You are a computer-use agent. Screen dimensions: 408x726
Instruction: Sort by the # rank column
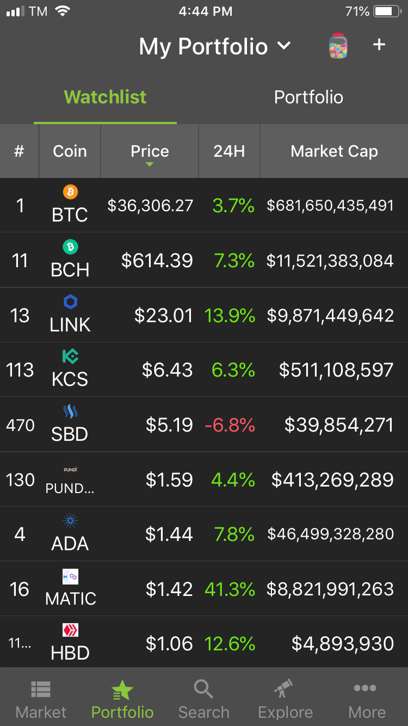tap(19, 151)
